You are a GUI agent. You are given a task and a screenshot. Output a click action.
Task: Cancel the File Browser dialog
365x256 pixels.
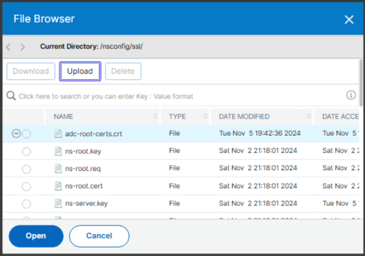click(x=99, y=236)
